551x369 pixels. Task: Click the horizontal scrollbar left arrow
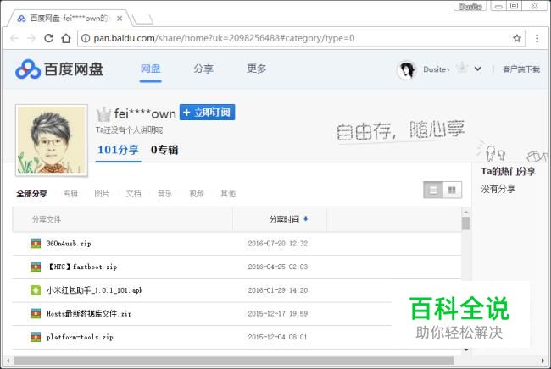tap(8, 361)
